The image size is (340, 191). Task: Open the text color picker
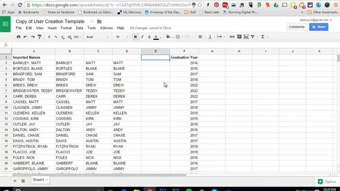pos(156,37)
